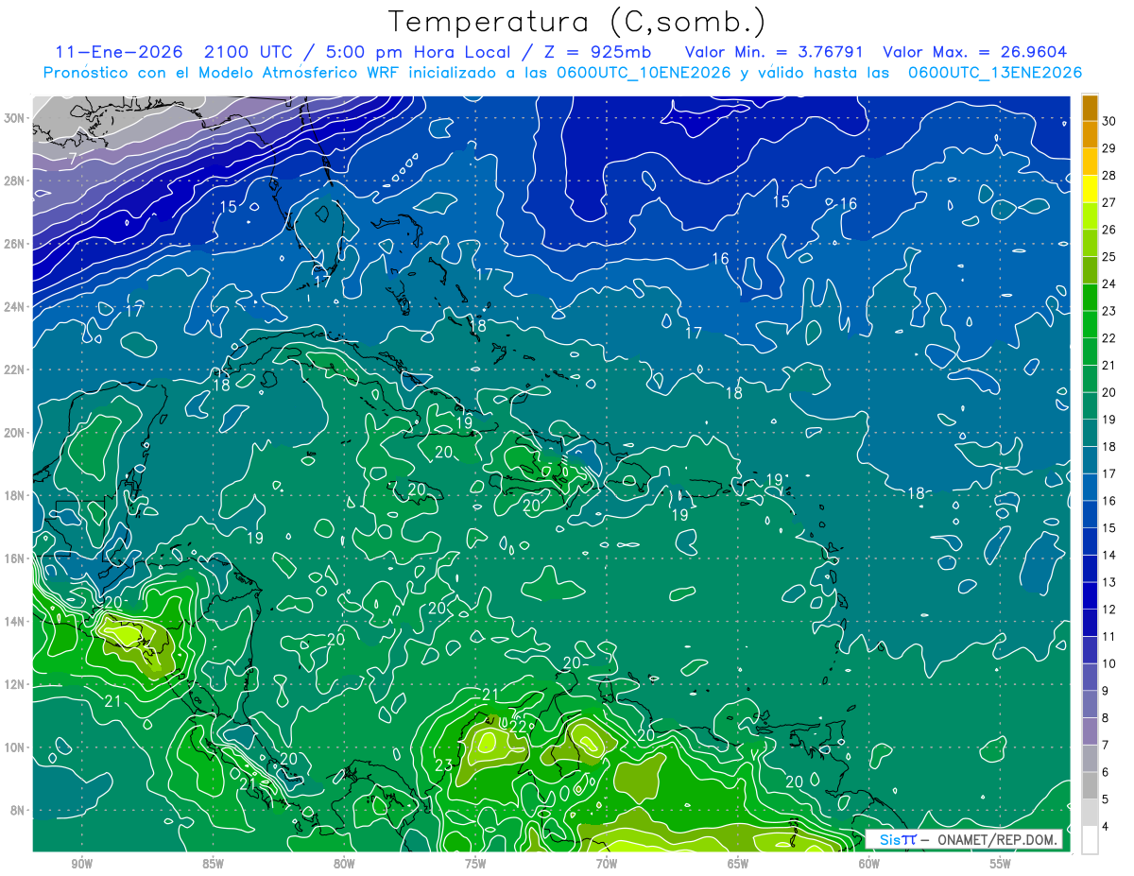The height and width of the screenshot is (876, 1134).
Task: Click the "Valor Min. = 3.76791" text
Action: pos(773,52)
